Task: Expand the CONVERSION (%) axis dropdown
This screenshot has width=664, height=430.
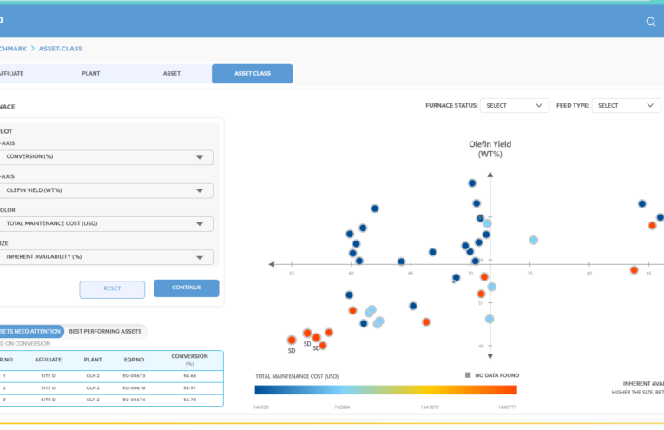Action: 105,156
